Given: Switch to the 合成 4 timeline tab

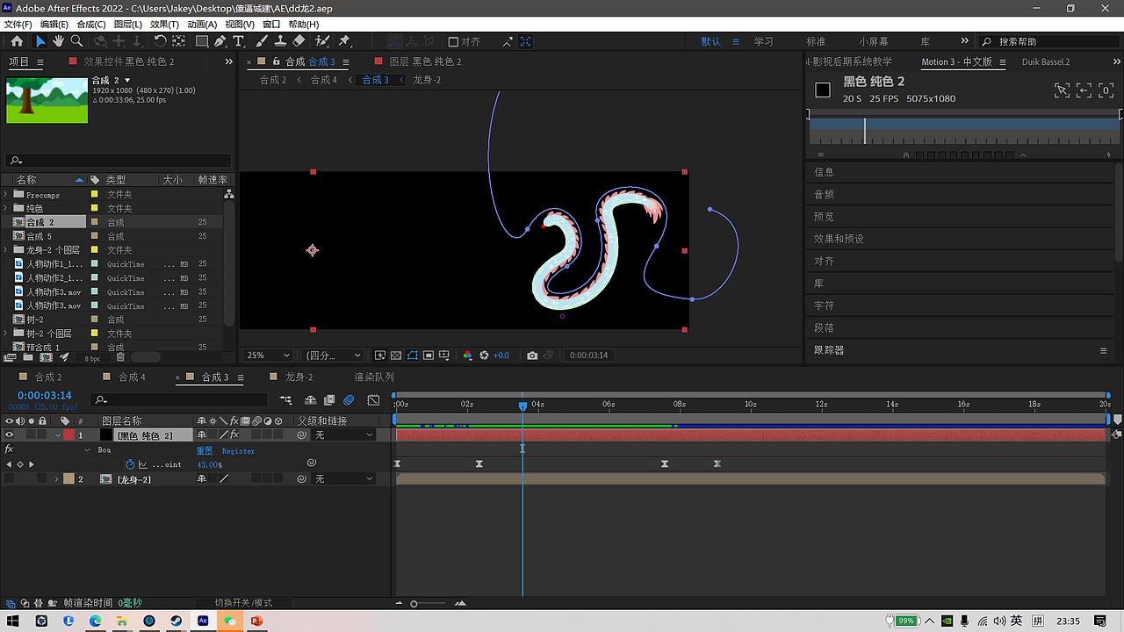Looking at the screenshot, I should coord(132,377).
